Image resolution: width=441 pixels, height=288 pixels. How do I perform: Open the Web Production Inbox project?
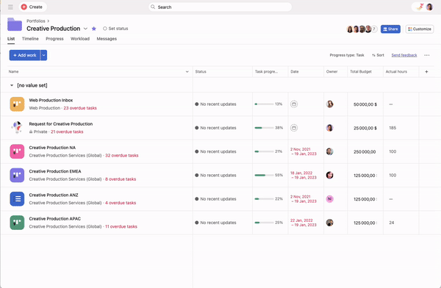point(51,100)
